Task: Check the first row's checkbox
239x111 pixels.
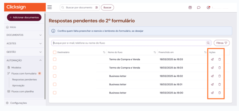Action: pos(55,60)
